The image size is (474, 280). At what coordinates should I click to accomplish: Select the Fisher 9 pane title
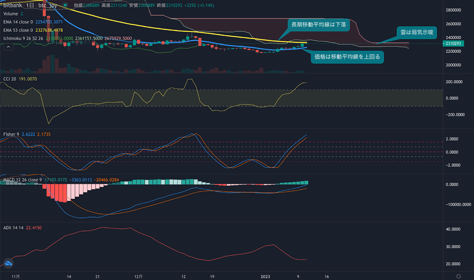coord(11,134)
